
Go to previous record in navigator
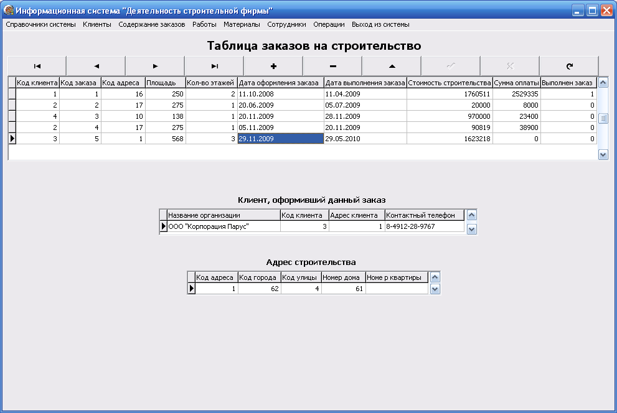click(x=96, y=66)
